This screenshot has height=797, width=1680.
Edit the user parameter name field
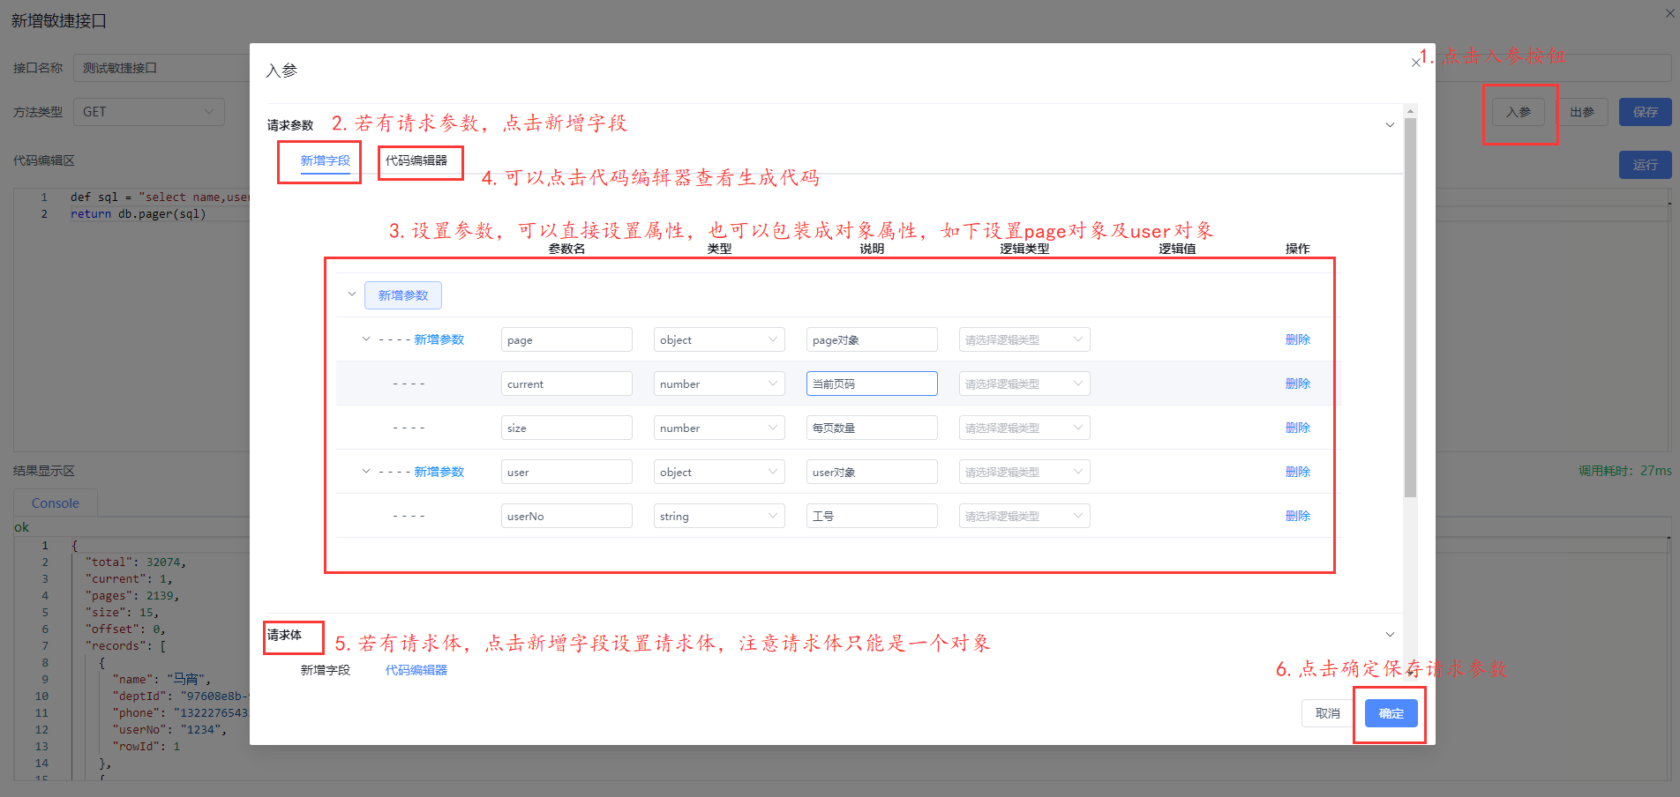pos(566,472)
